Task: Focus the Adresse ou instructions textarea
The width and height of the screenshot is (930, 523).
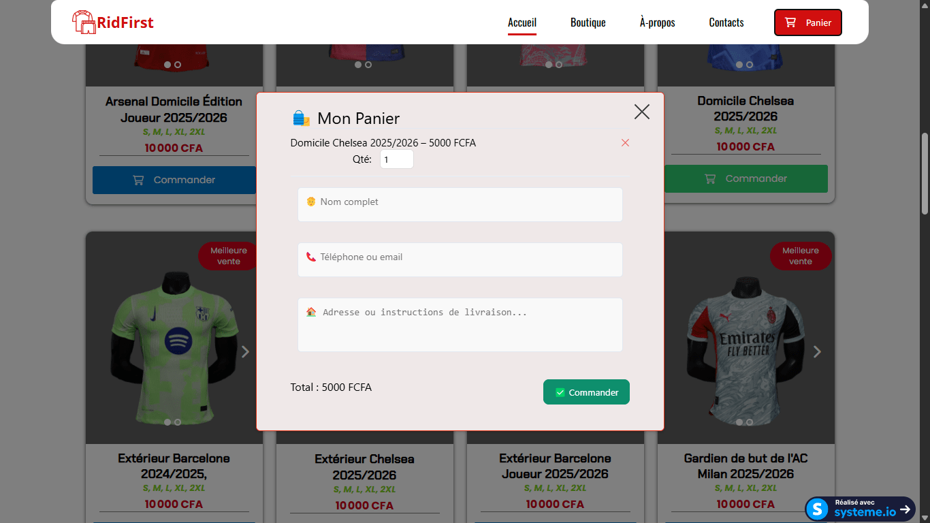Action: [460, 325]
